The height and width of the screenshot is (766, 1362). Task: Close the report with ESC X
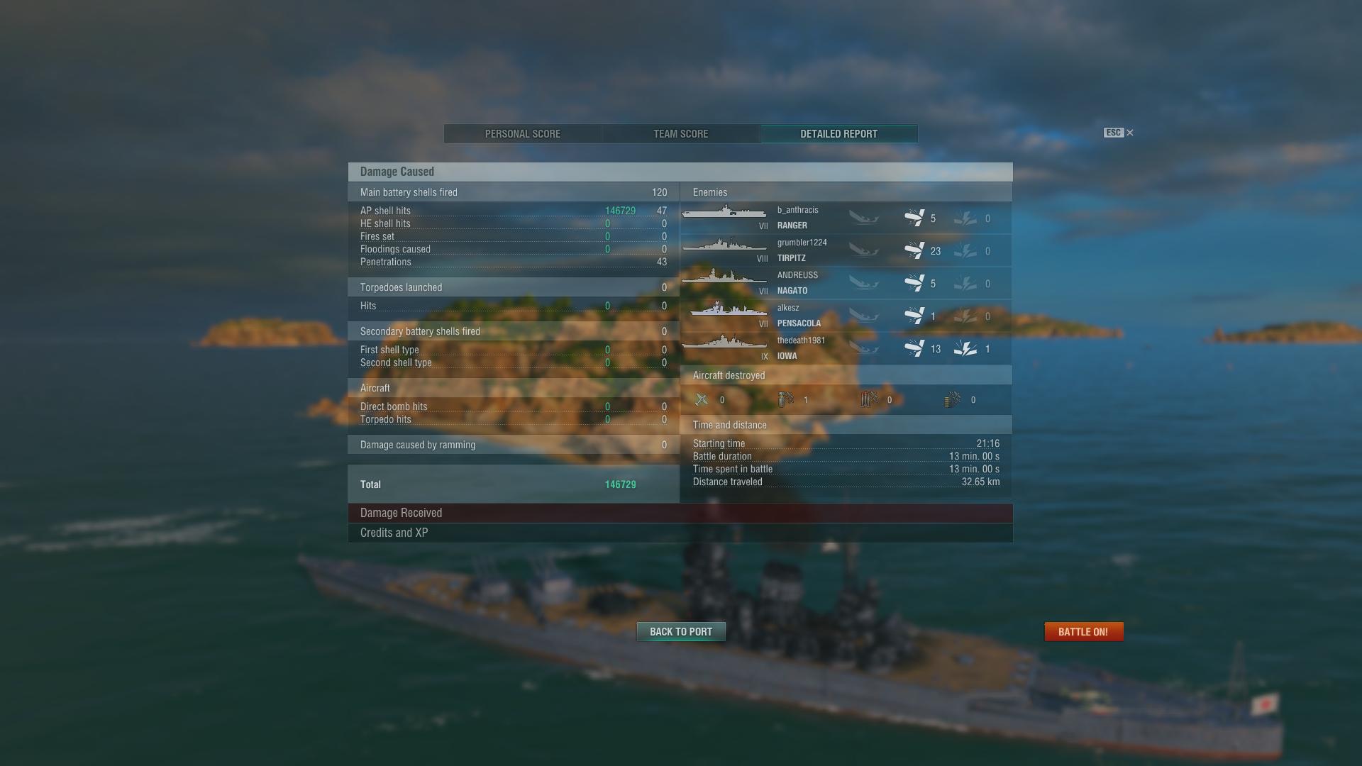1119,133
